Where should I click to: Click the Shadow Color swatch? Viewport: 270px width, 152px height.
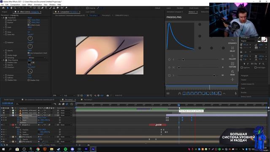coord(29,62)
